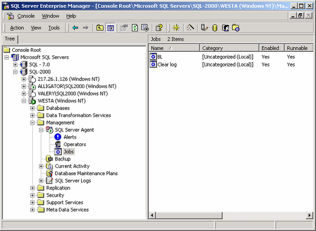Viewport: 316px width, 231px height.
Task: Select the SQL Server Agent icon
Action: (50, 130)
